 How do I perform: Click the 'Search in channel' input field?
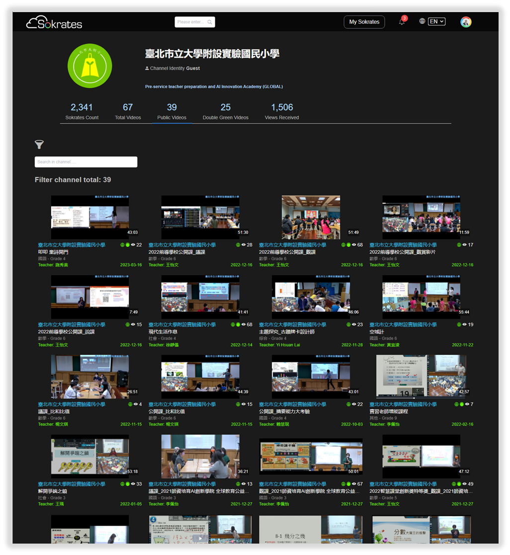click(x=86, y=162)
